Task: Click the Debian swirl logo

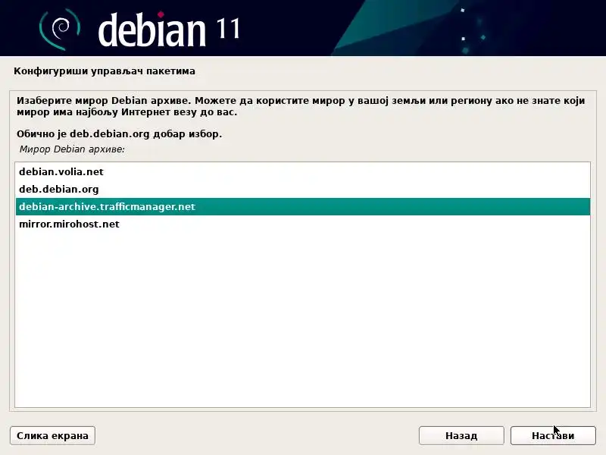Action: coord(60,29)
